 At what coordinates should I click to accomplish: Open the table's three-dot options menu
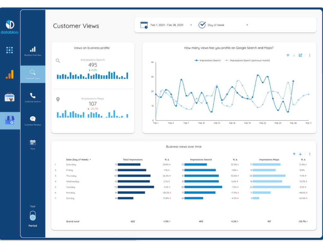pyautogui.click(x=310, y=154)
